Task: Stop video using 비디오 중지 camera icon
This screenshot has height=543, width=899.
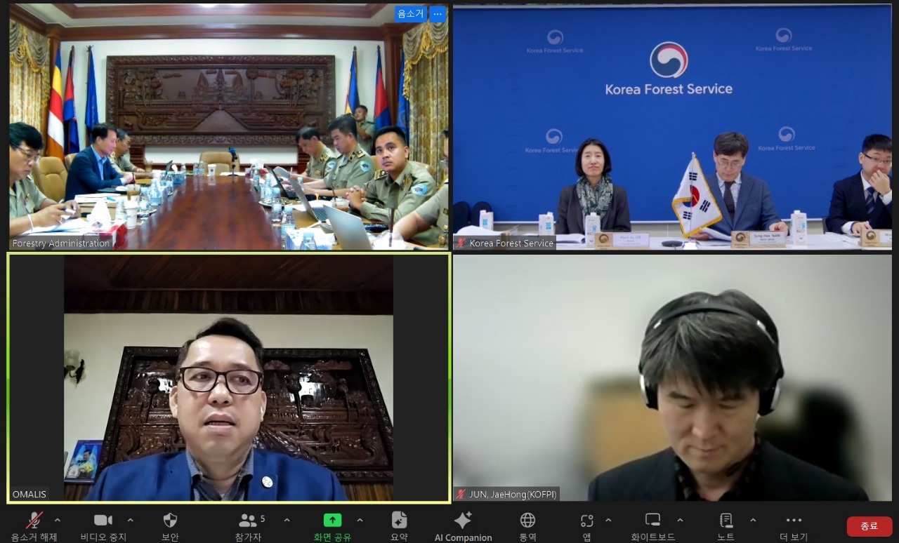Action: click(103, 520)
